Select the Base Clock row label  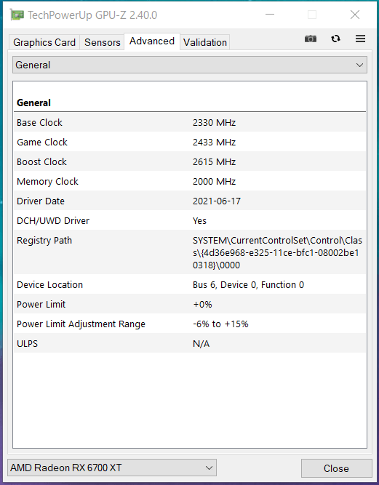point(39,122)
